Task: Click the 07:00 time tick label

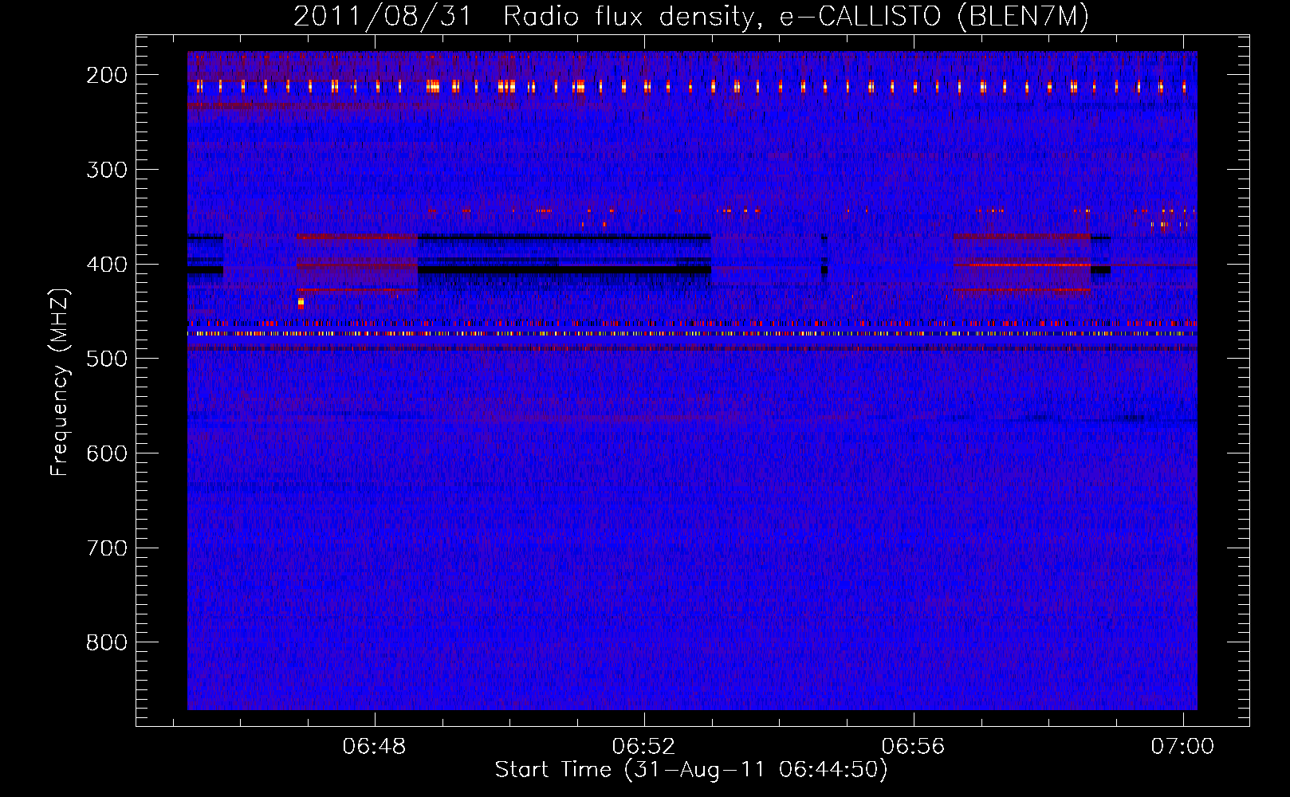Action: click(x=1182, y=746)
